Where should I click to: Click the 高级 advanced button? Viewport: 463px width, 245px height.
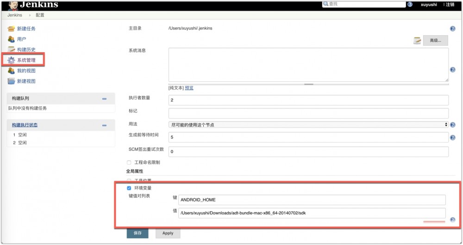point(436,40)
